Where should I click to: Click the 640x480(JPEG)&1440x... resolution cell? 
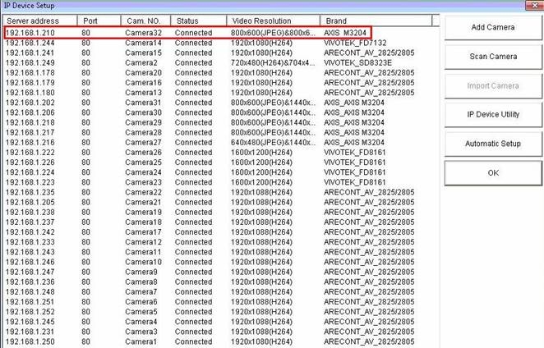(x=273, y=143)
